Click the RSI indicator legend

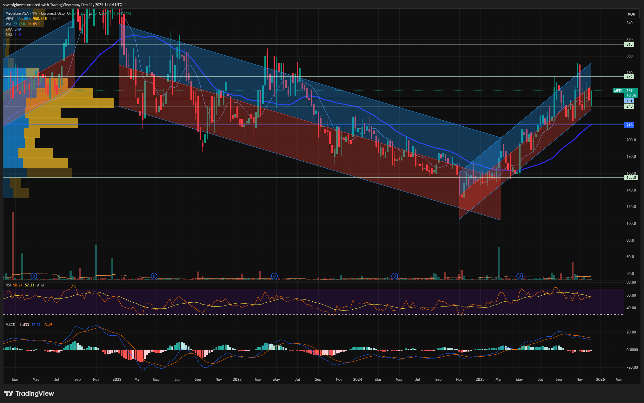tap(8, 285)
